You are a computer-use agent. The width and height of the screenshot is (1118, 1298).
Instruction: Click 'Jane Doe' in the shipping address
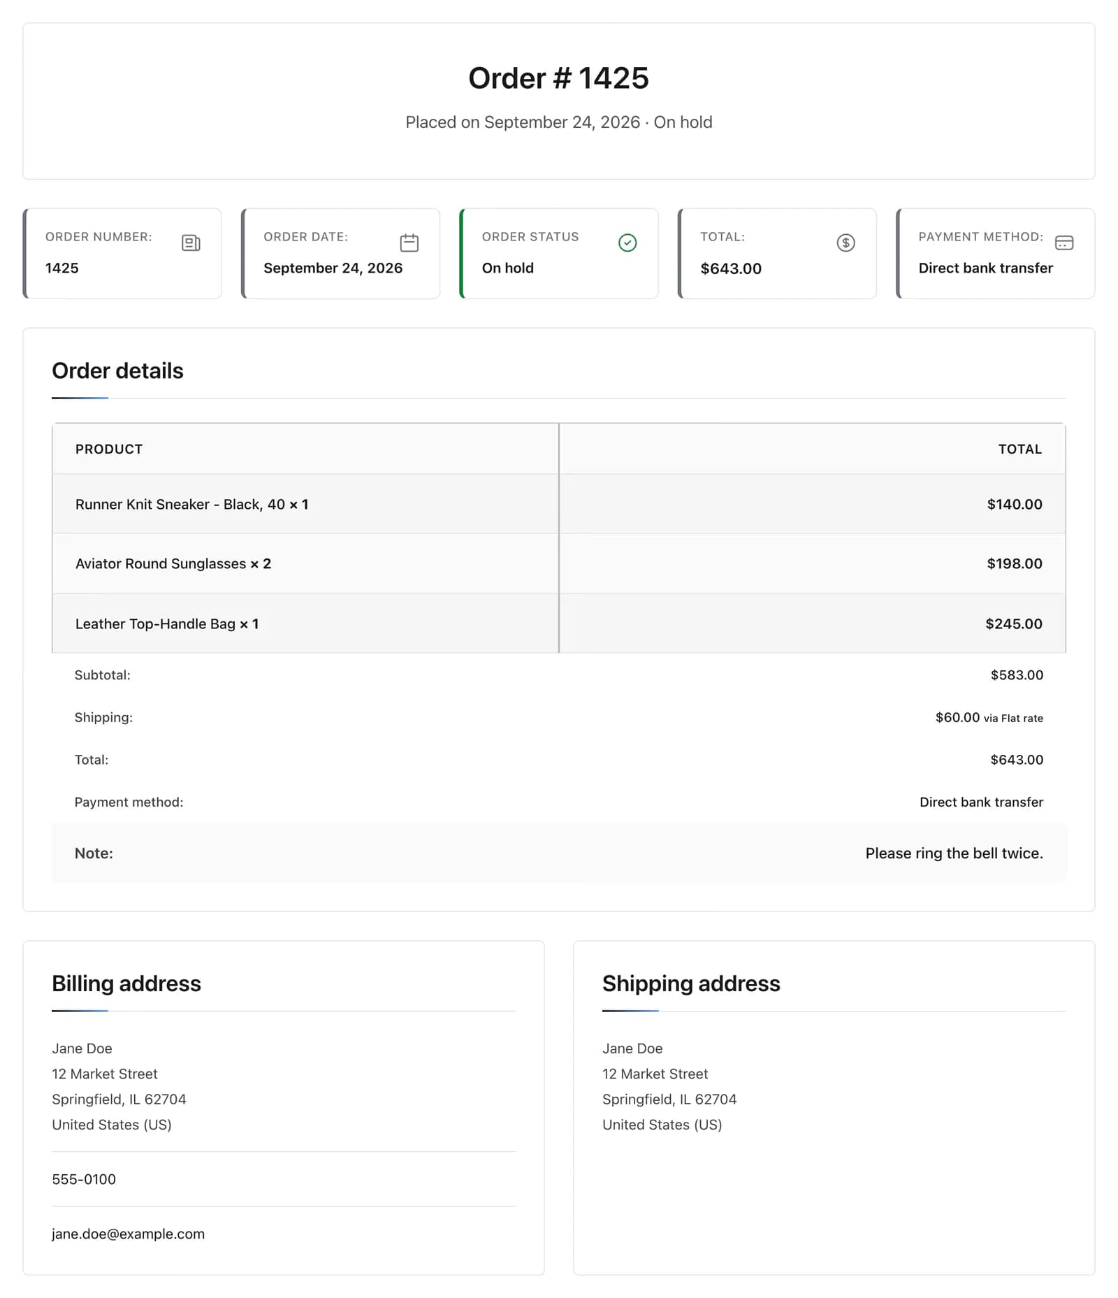632,1048
